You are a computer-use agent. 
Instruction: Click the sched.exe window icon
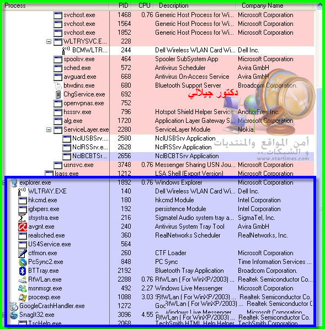(58, 68)
